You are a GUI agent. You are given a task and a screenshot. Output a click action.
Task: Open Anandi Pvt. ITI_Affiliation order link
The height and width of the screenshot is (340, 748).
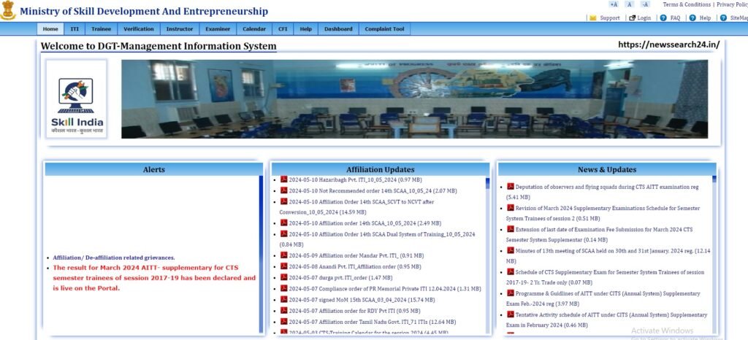(x=354, y=266)
